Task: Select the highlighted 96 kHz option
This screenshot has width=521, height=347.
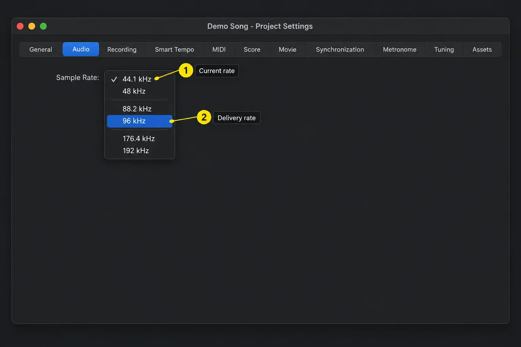Action: coord(140,121)
